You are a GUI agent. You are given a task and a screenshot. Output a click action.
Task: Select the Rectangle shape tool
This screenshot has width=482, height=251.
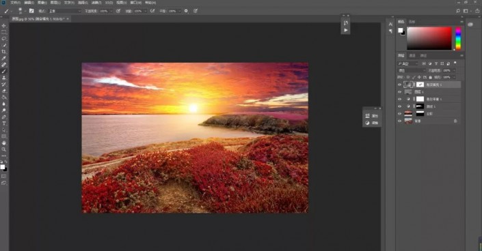[x=4, y=136]
